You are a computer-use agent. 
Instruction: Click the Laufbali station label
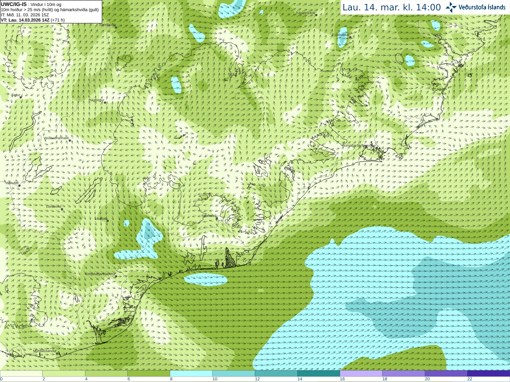[x=101, y=219]
